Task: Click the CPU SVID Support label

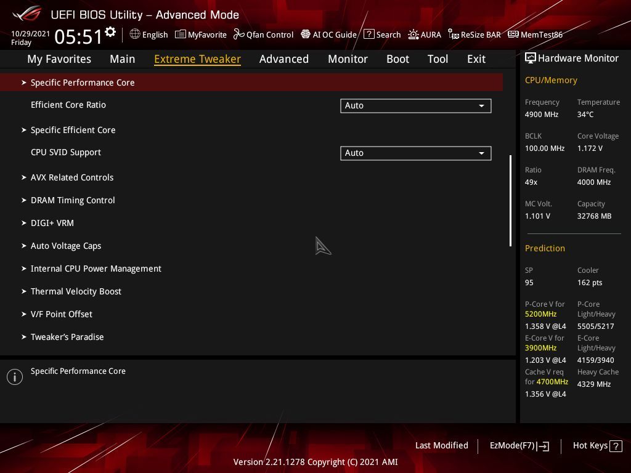Action: point(66,153)
